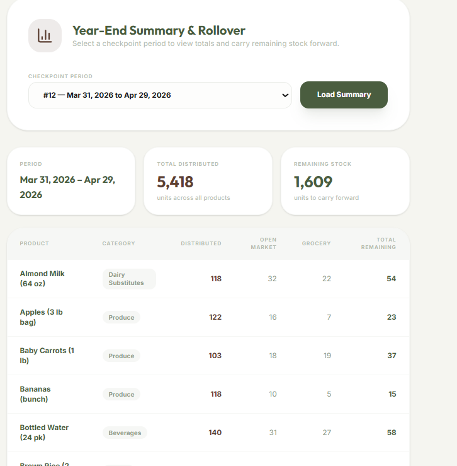Click the dropdown chevron arrow

[285, 95]
